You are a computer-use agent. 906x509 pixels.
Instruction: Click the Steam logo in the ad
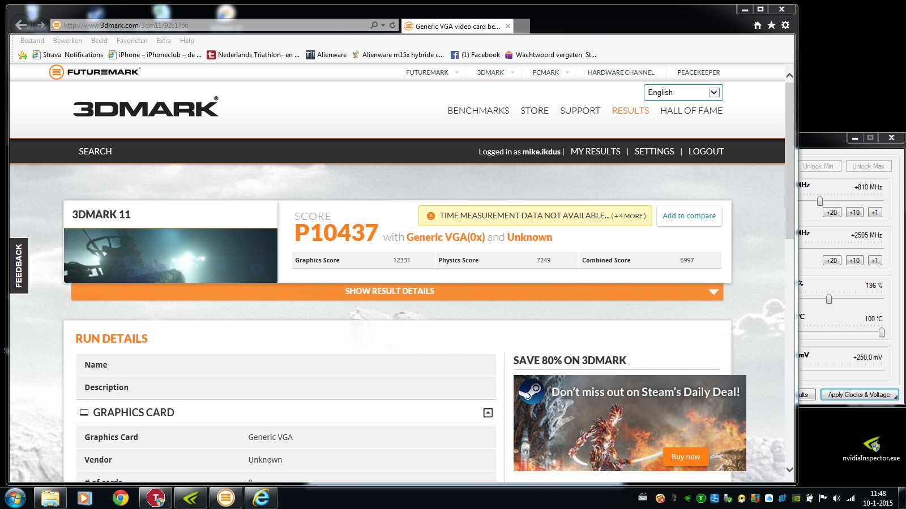pos(531,391)
